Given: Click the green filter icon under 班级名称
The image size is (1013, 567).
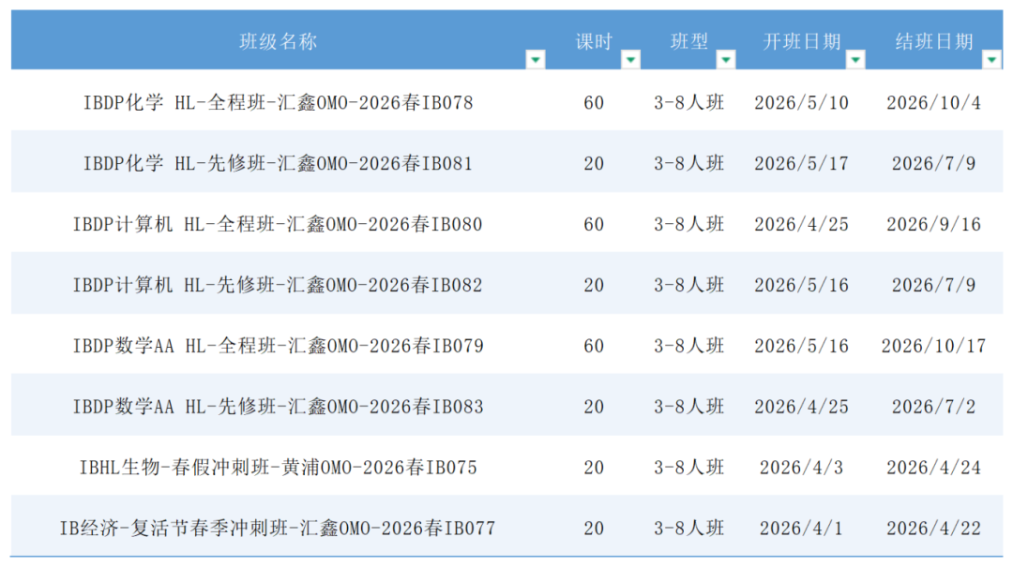Looking at the screenshot, I should tap(536, 59).
